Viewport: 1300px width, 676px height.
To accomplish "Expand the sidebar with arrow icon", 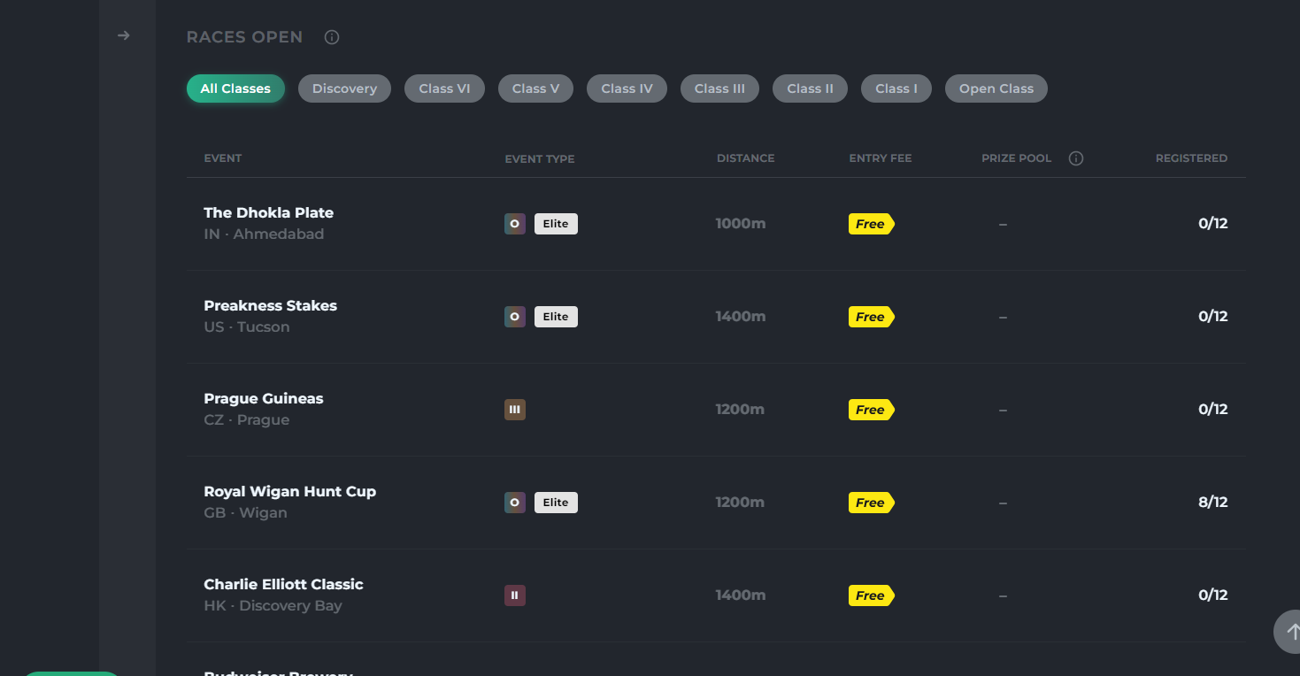I will [124, 35].
